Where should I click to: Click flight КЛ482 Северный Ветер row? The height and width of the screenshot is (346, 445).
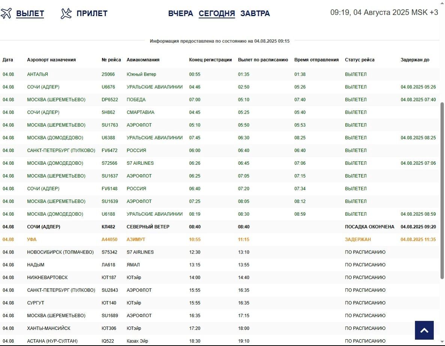108,227
